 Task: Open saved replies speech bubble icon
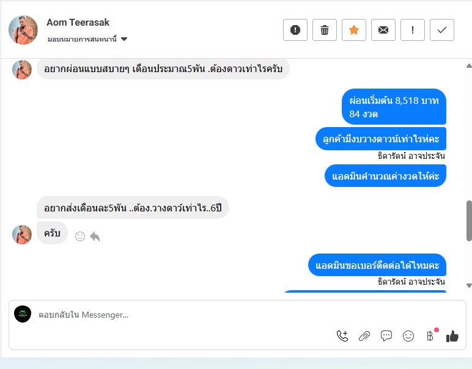tap(386, 335)
